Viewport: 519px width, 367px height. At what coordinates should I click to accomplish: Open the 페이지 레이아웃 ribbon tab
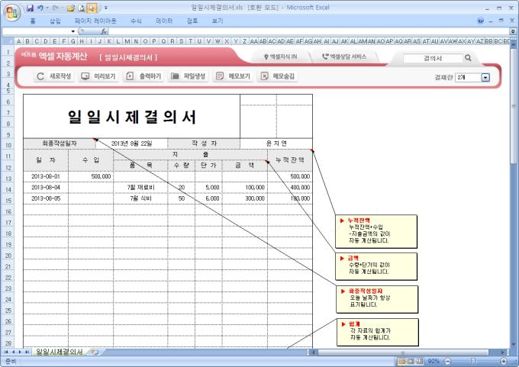point(95,21)
